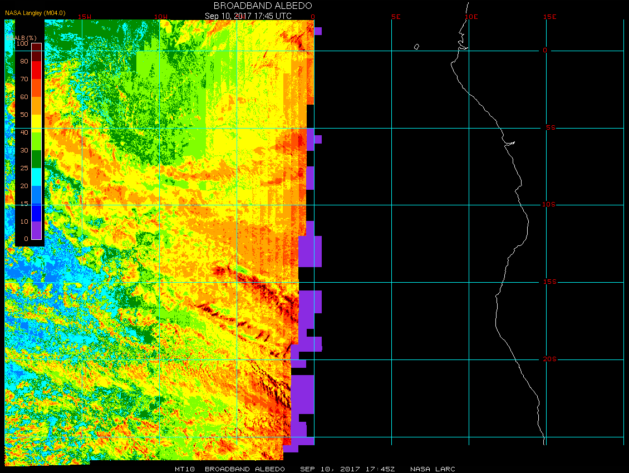
Task: Click the purple 0–10% legend swatch
Action: point(37,230)
